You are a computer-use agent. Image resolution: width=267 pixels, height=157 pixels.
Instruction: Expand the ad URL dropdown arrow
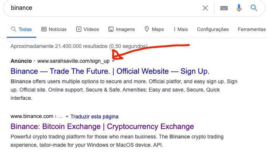[113, 61]
